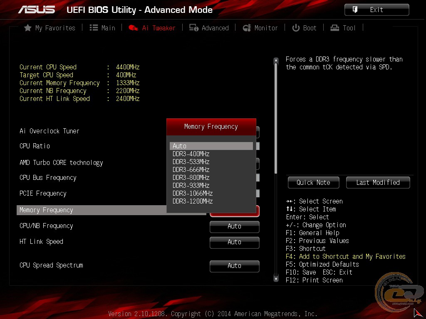This screenshot has height=319, width=426.
Task: Click the F2 Previous Values hint
Action: (317, 240)
